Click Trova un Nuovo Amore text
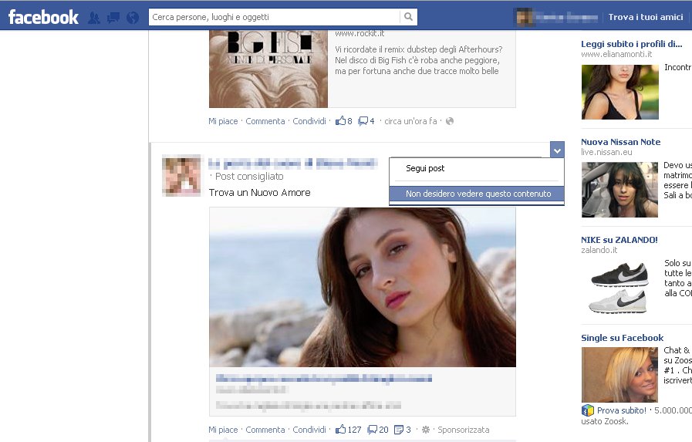692x442 pixels. 259,192
